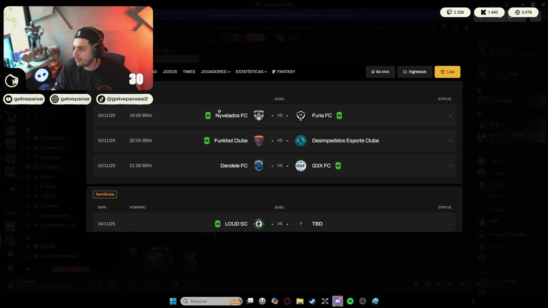Click the 19:00 BRA match time
Viewport: 548px width, 308px height.
pos(141,115)
